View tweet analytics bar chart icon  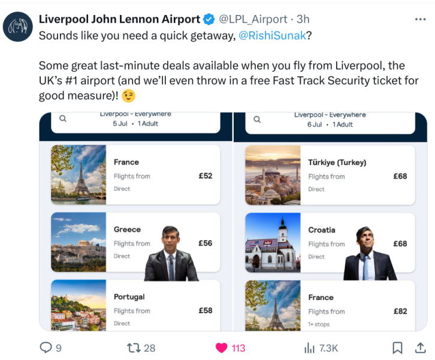coord(310,347)
